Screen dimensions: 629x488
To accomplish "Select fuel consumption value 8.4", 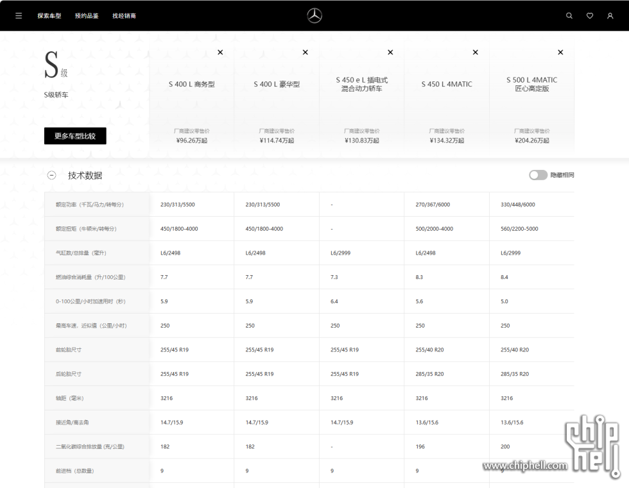I will point(504,277).
